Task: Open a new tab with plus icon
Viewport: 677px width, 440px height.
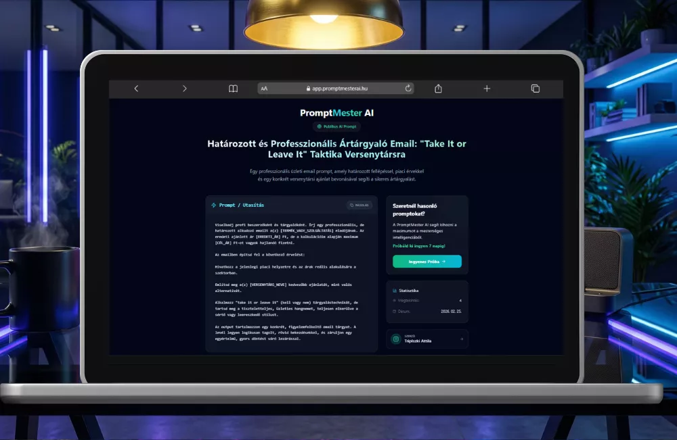Action: 487,89
